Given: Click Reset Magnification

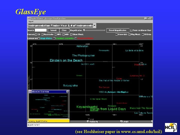Looking at the screenshot, I should pyautogui.click(x=118, y=30).
